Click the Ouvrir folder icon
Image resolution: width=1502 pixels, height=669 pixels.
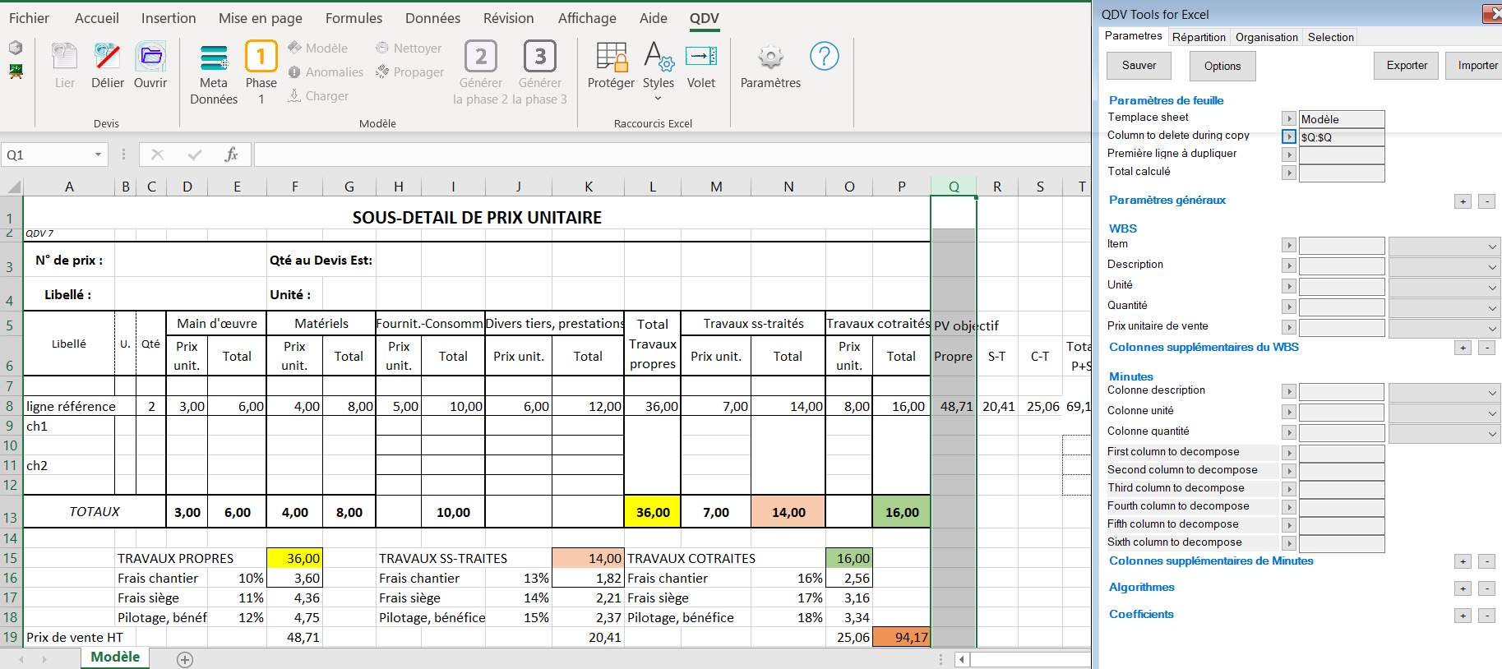click(150, 56)
